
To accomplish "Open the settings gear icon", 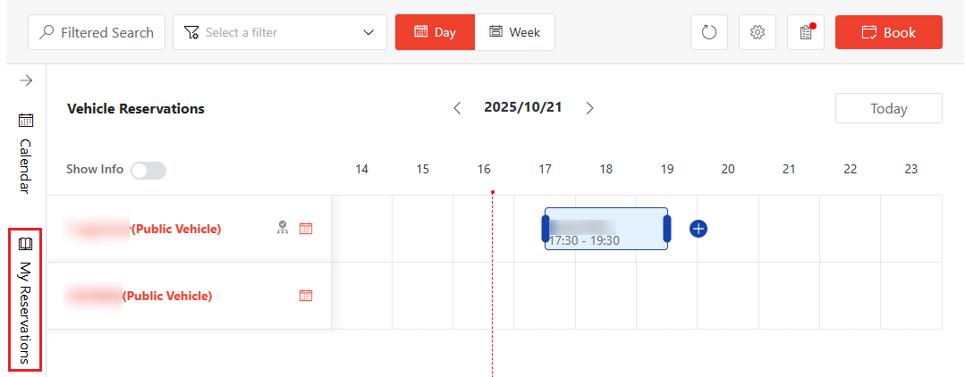I will (x=758, y=33).
